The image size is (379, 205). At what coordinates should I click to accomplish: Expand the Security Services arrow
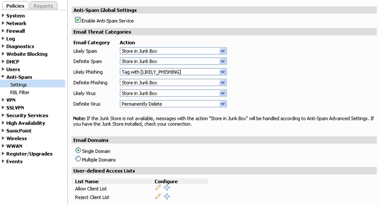pyautogui.click(x=3, y=115)
